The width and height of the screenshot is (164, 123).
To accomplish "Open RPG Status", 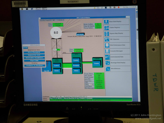I will (x=76, y=71).
